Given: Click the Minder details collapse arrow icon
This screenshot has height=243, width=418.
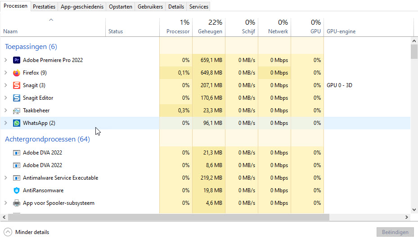Looking at the screenshot, I should [8, 232].
